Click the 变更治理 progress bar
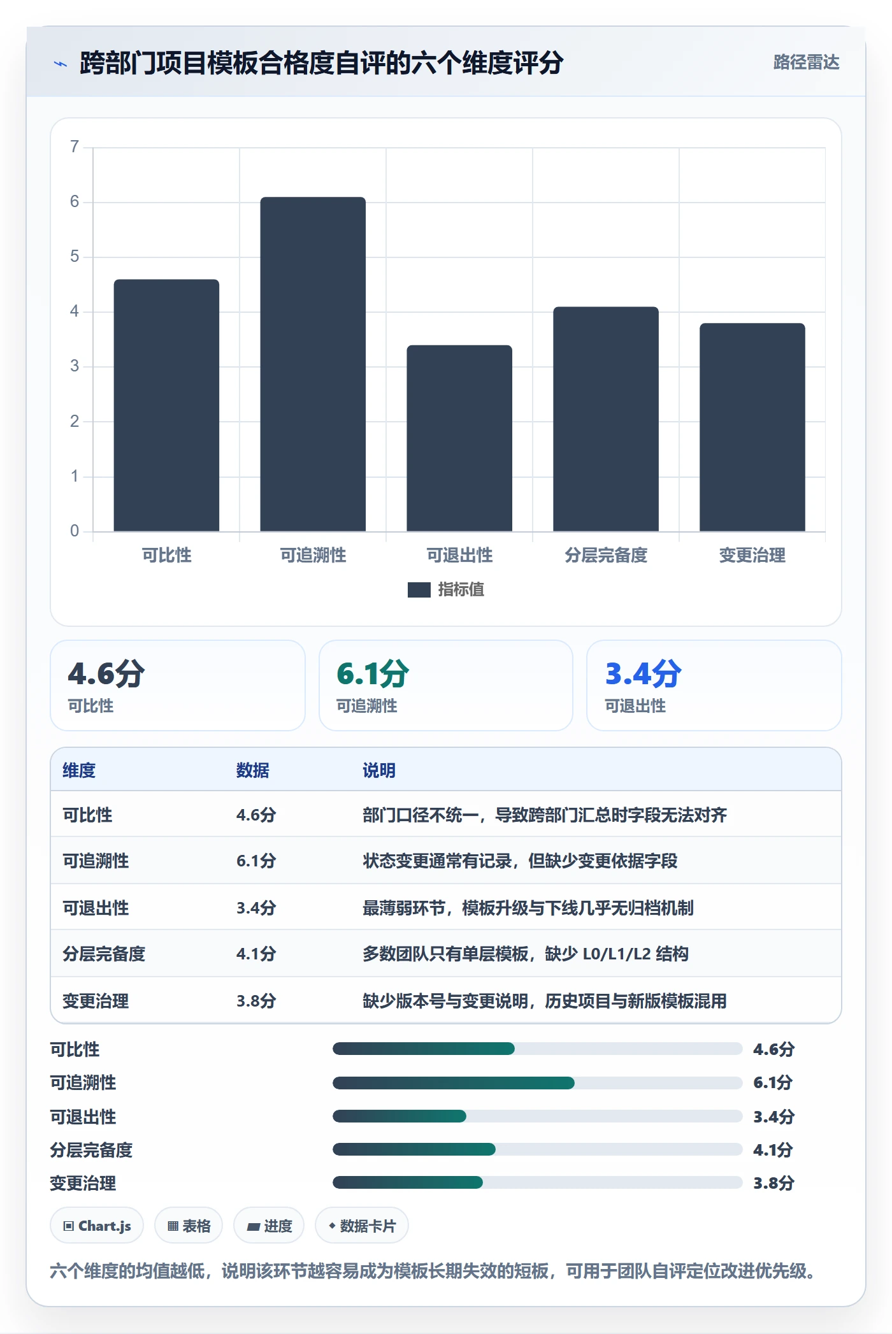 tap(538, 1182)
